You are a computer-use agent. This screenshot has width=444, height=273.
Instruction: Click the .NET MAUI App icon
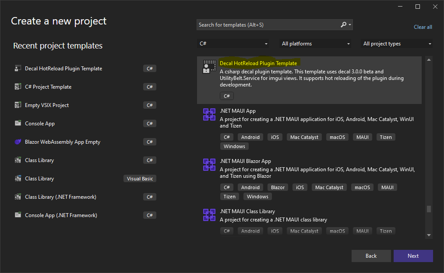point(209,114)
